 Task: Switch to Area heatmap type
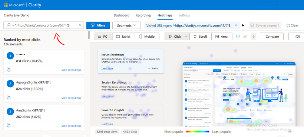coord(222,37)
